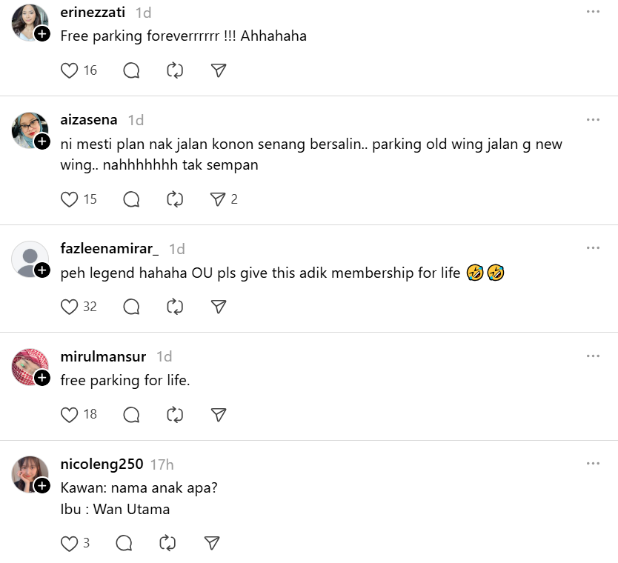Like fazleenamirar_'s membership comment
Screen dimensions: 618x563
[x=70, y=307]
